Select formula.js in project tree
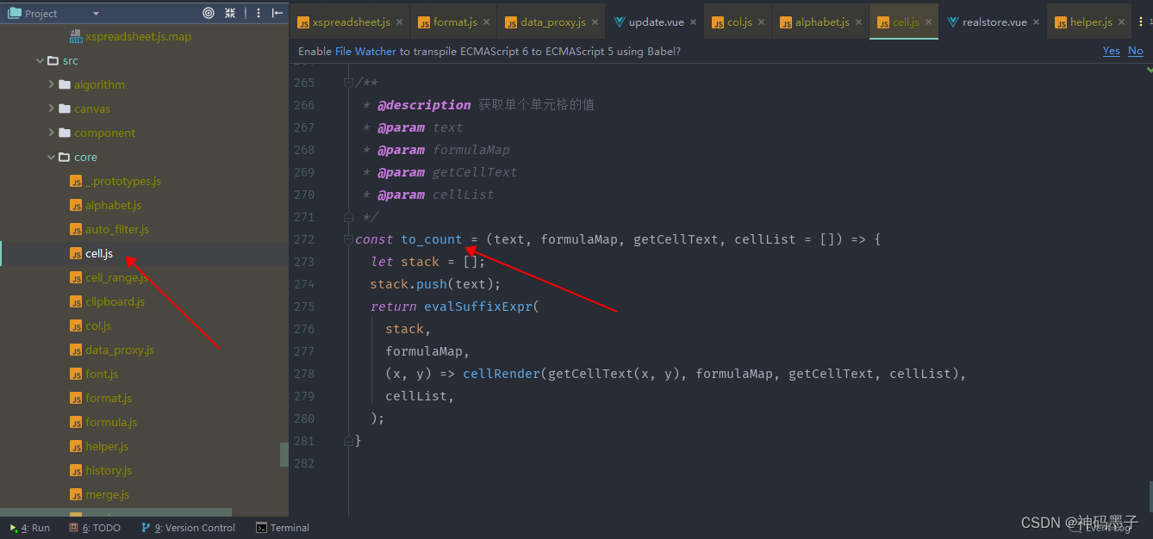Image resolution: width=1153 pixels, height=539 pixels. pyautogui.click(x=103, y=423)
